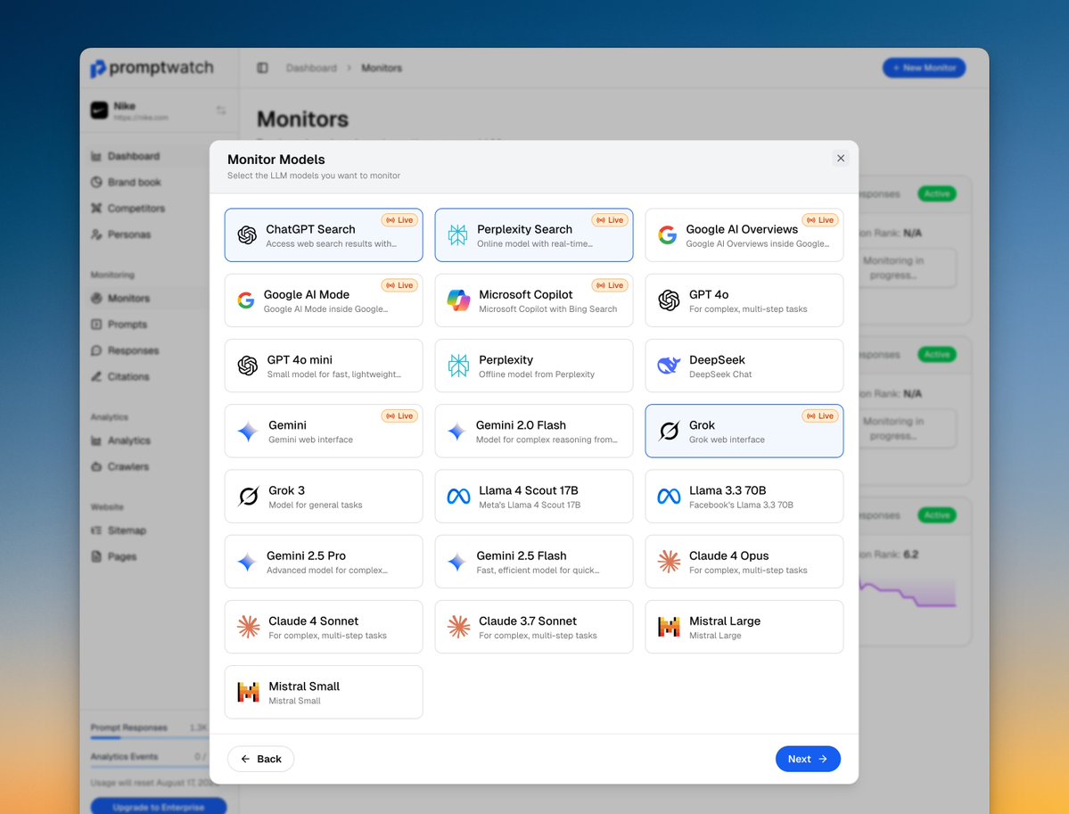Select the Google AI Overviews model
Viewport: 1069px width, 814px height.
(x=744, y=235)
